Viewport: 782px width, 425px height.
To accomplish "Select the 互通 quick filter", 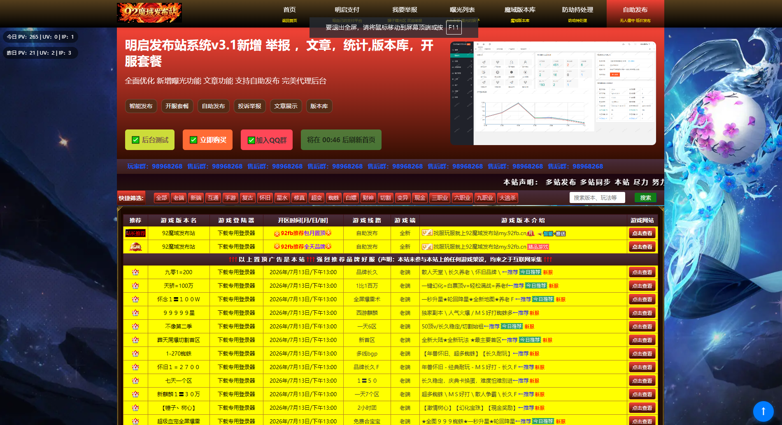I will (x=213, y=198).
